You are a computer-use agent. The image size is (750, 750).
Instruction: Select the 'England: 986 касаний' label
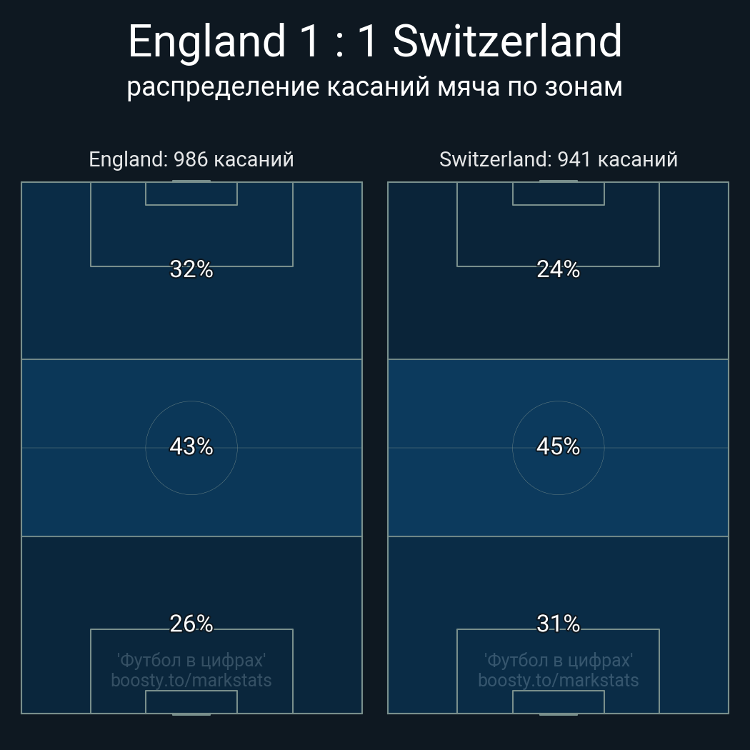click(x=191, y=159)
